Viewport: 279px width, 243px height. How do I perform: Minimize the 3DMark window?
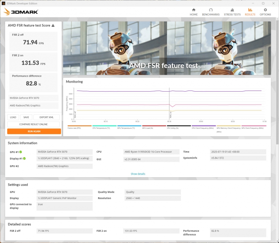pyautogui.click(x=253, y=3)
